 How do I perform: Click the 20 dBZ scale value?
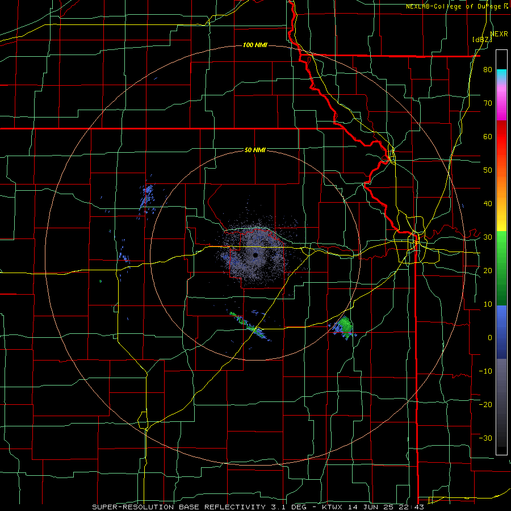[488, 271]
